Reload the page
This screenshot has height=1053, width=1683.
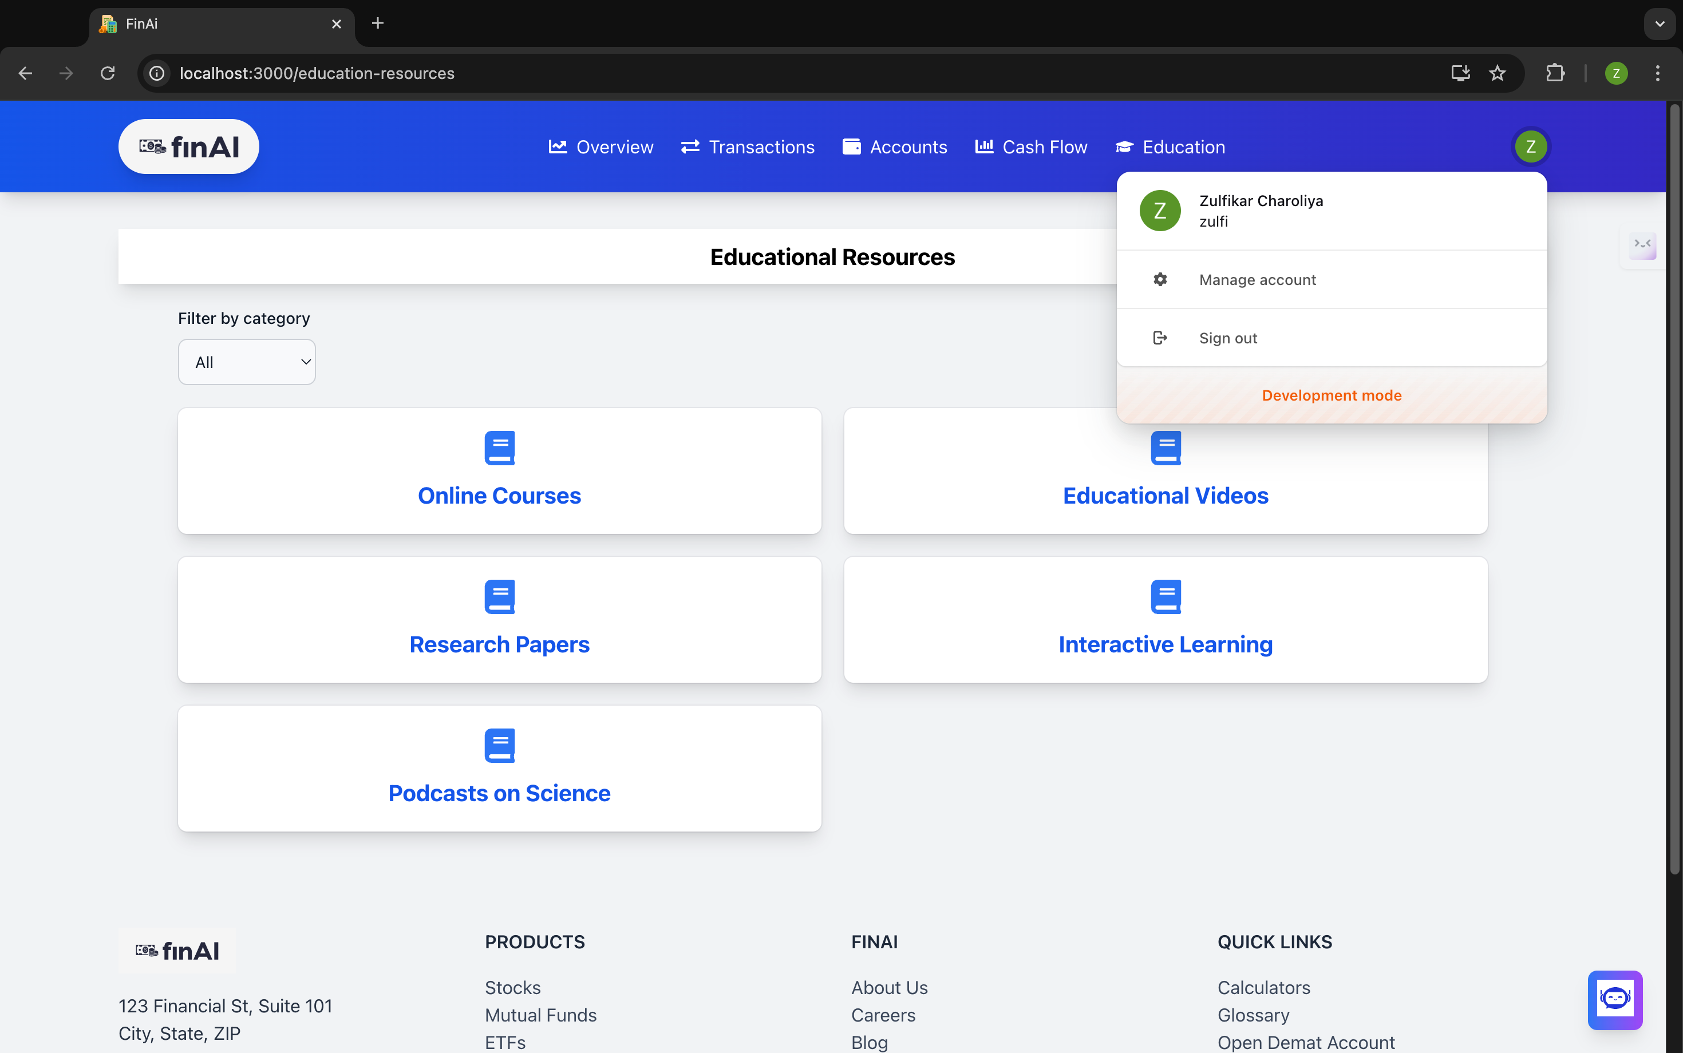tap(107, 73)
